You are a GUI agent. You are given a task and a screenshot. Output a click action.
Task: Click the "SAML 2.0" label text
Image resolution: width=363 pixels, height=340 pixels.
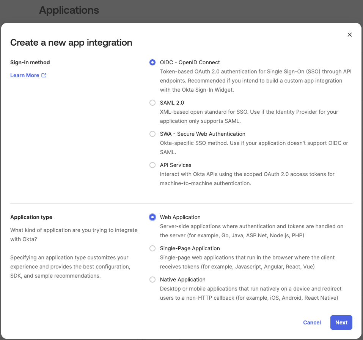tap(172, 103)
